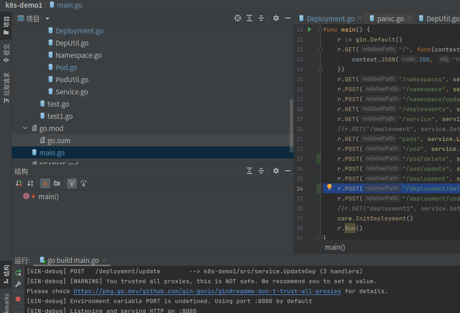Viewport: 460px width, 313px height.
Task: Click the locate current file crosshair icon
Action: 238,18
